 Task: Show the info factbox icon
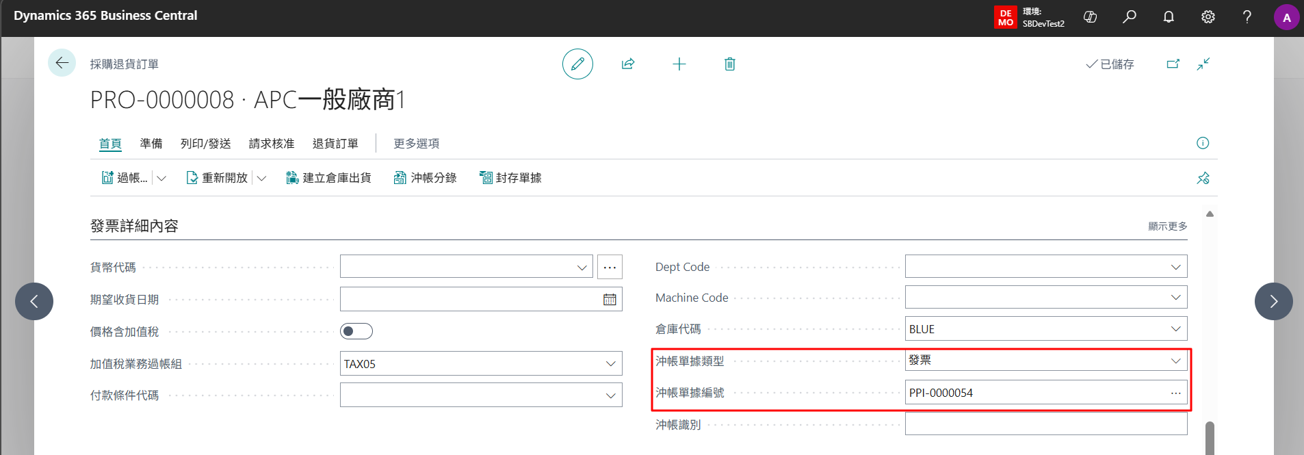pos(1203,143)
